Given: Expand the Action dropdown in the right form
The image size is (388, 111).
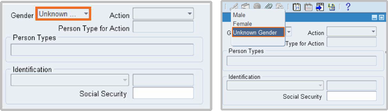Looking at the screenshot, I should click(x=351, y=32).
